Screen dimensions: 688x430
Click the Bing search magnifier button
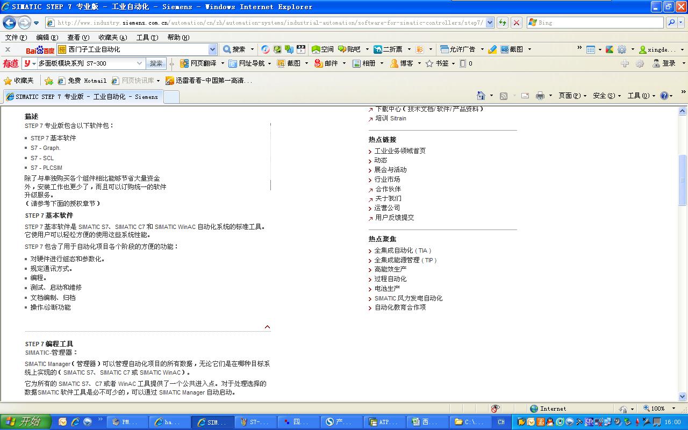671,23
